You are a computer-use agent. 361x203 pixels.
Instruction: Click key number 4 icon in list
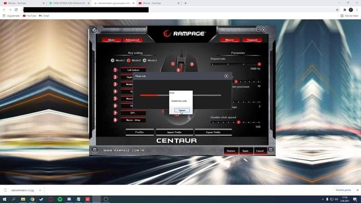pyautogui.click(x=115, y=91)
